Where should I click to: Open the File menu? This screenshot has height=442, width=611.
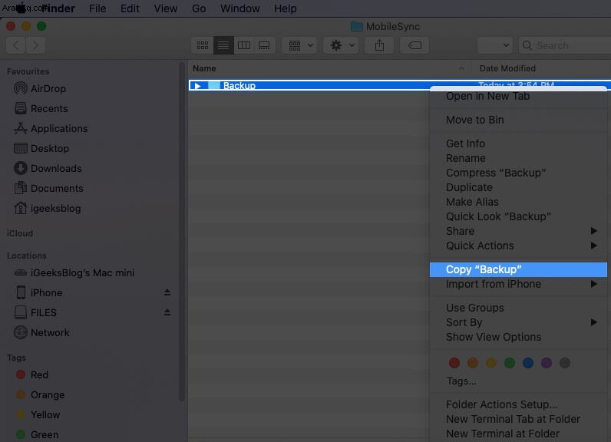click(x=97, y=8)
